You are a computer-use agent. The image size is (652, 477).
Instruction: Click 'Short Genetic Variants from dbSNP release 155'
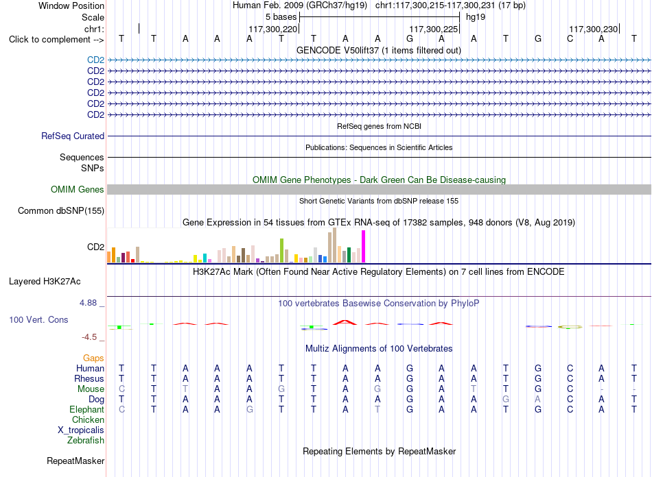click(379, 201)
